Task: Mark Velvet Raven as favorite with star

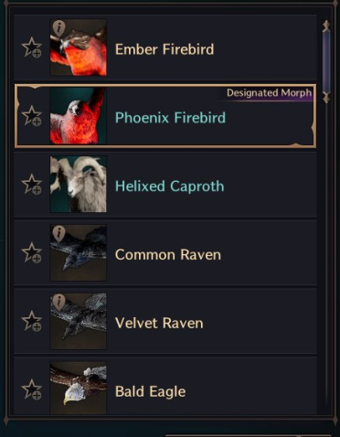Action: (32, 321)
